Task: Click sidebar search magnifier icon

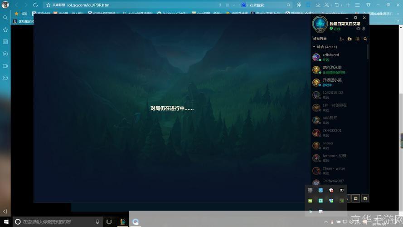Action: (x=5, y=18)
